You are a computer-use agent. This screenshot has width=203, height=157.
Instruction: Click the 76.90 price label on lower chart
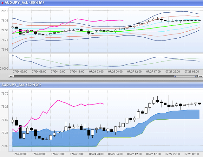point(4,146)
